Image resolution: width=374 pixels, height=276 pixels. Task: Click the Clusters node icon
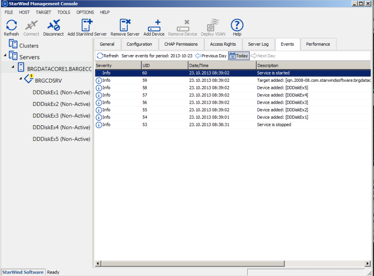pyautogui.click(x=13, y=44)
